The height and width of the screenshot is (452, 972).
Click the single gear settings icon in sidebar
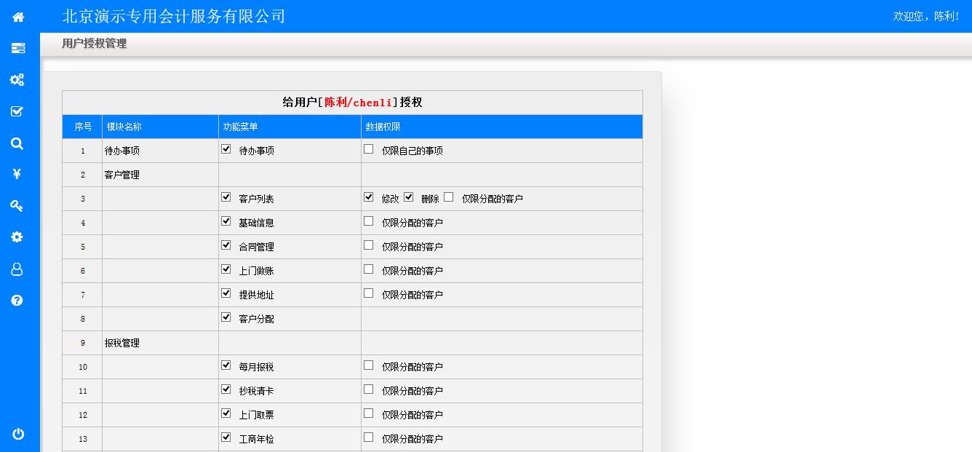point(17,237)
